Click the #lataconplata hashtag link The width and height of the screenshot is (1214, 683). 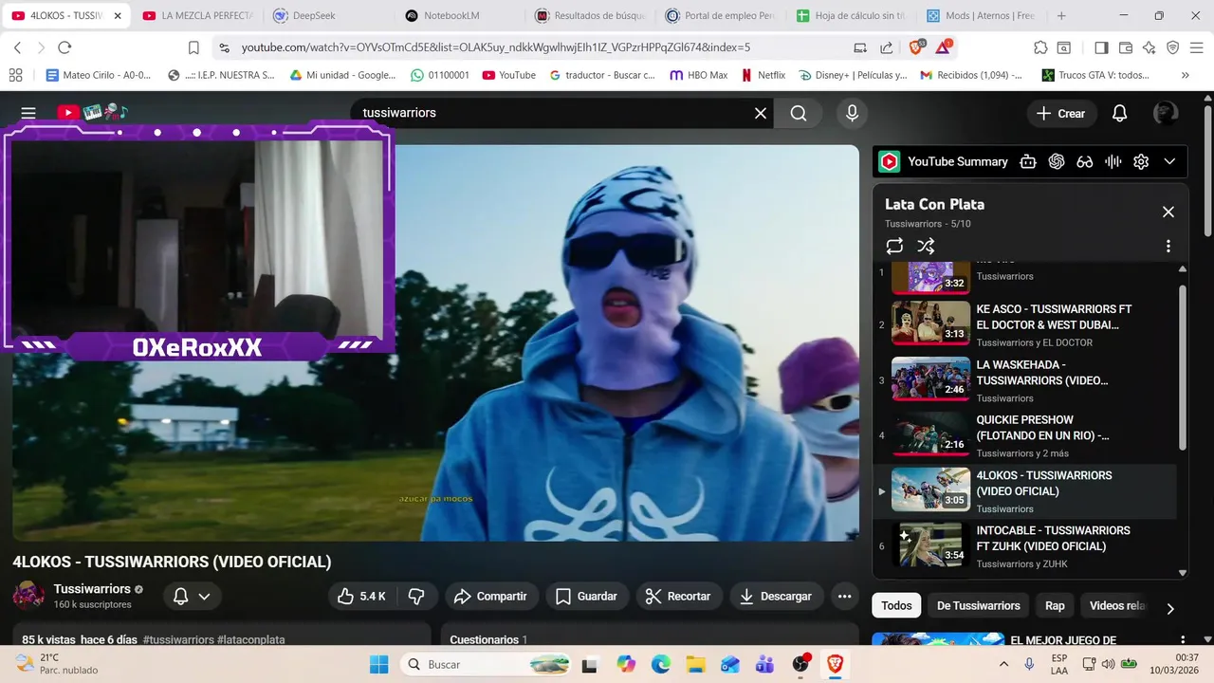[x=251, y=639]
